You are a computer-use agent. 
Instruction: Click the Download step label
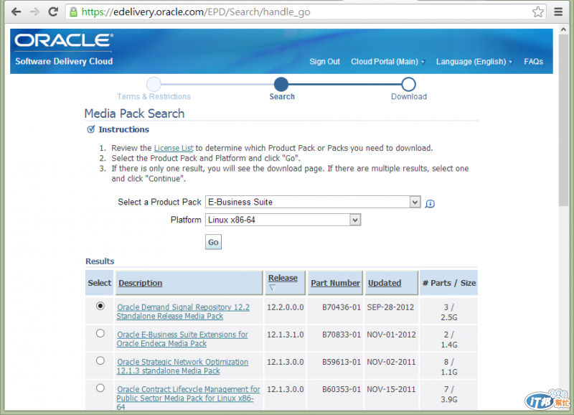click(x=409, y=97)
